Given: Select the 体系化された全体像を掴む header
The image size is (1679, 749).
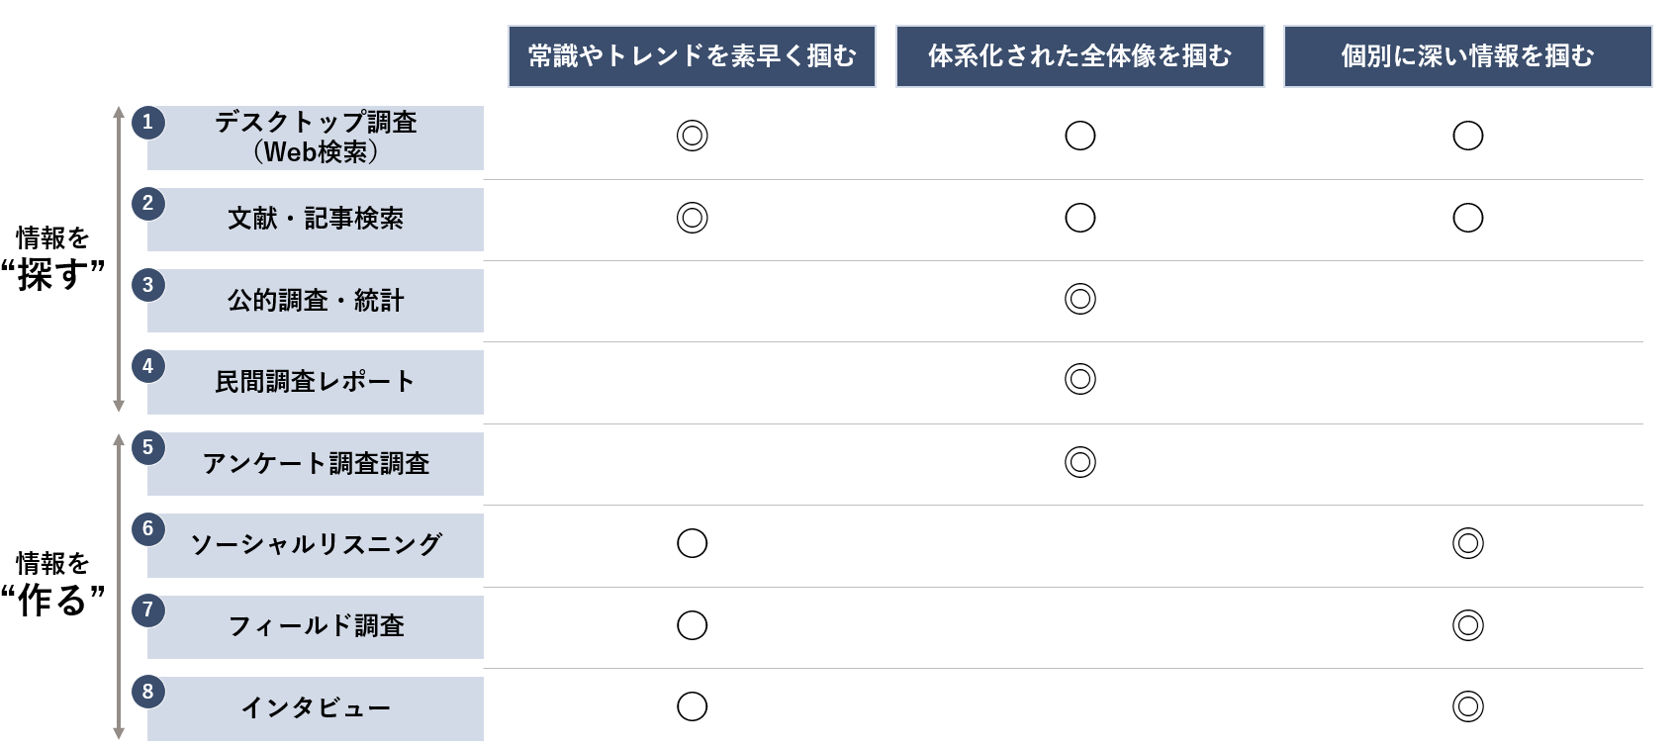Looking at the screenshot, I should click(1080, 56).
